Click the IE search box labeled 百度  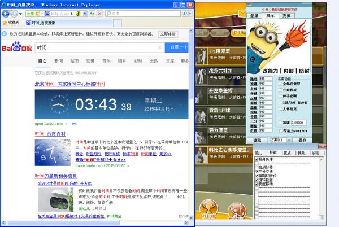click(x=144, y=14)
